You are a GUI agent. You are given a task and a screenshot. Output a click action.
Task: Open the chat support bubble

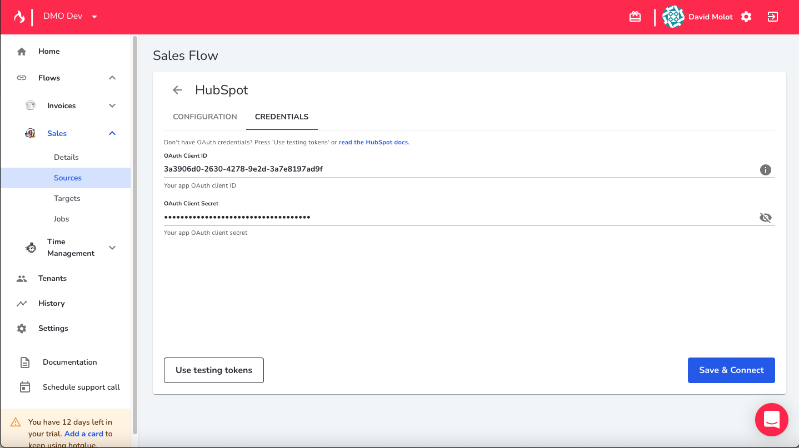click(x=772, y=419)
